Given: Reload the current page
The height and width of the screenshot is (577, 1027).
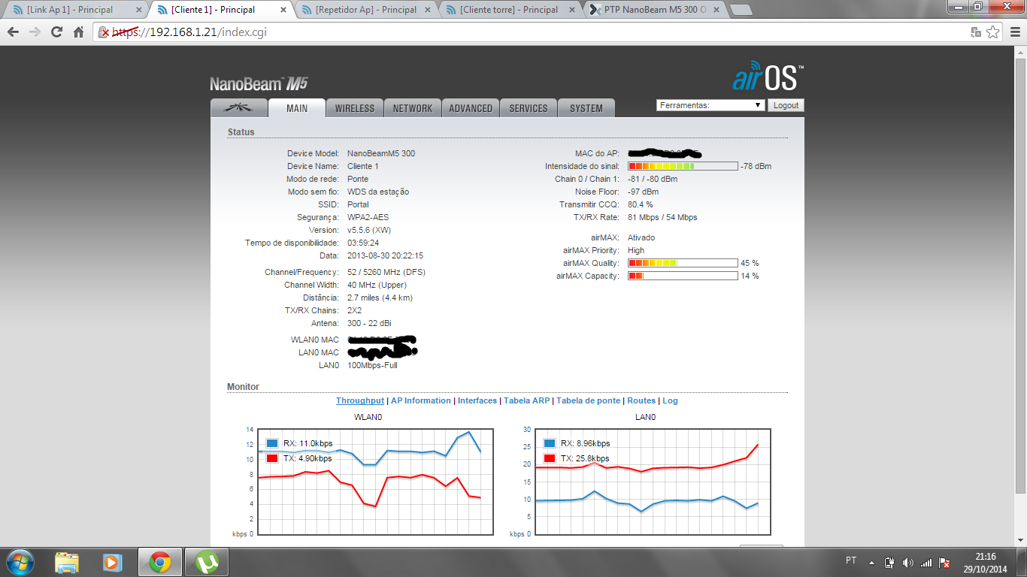Looking at the screenshot, I should [56, 32].
